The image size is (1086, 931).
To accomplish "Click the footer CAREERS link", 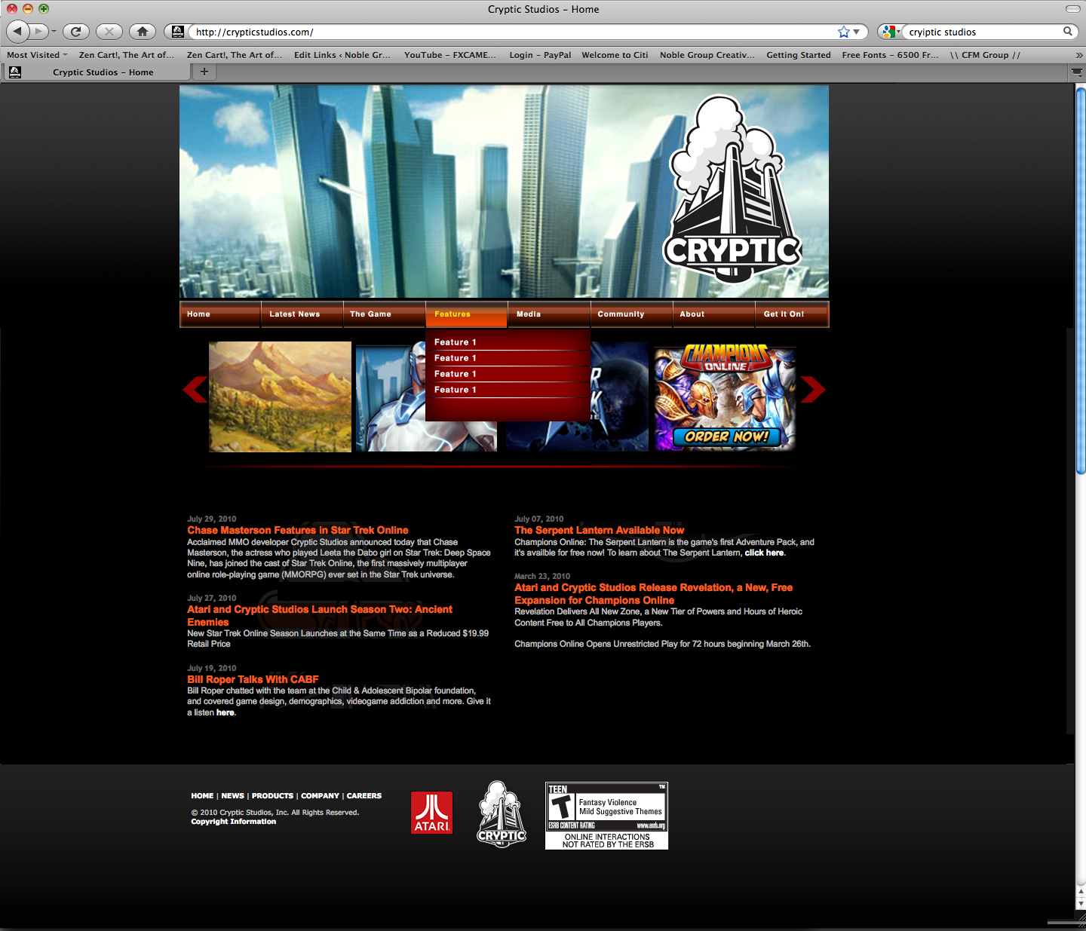I will 364,796.
